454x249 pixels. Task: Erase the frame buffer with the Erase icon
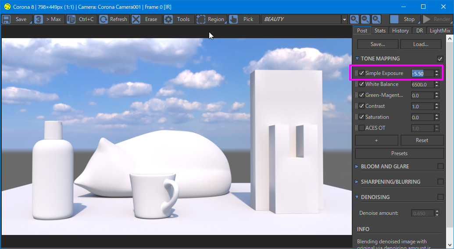136,19
